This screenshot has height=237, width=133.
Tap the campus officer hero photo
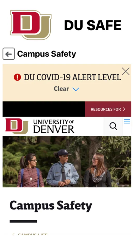(x=67, y=162)
